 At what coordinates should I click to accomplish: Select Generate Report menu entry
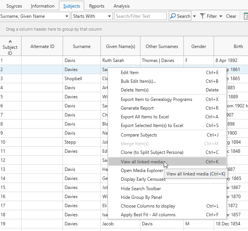pos(137,108)
